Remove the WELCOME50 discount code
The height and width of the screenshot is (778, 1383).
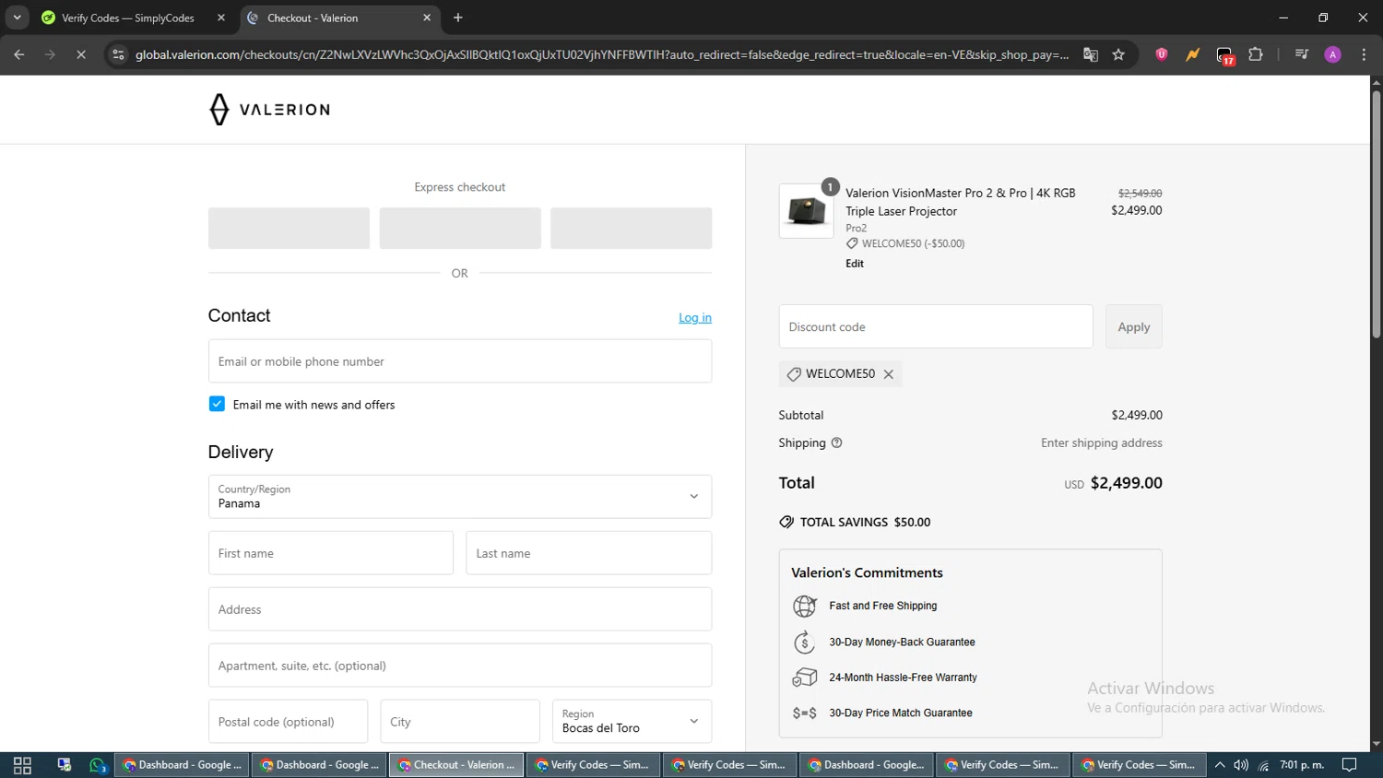(889, 374)
